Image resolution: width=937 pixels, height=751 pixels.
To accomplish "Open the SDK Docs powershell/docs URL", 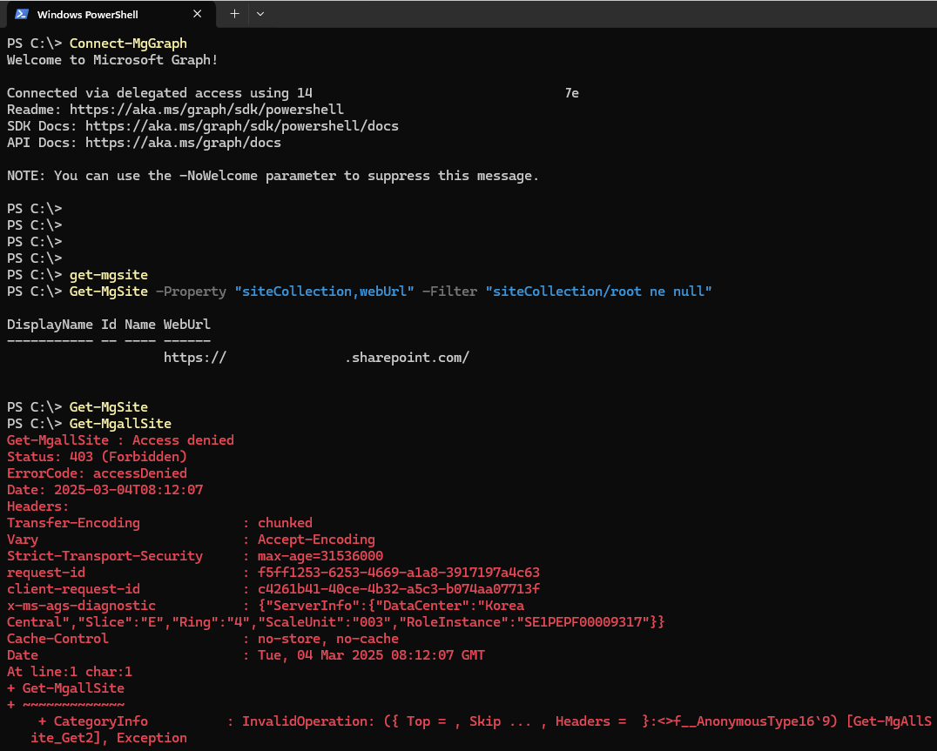I will tap(241, 126).
